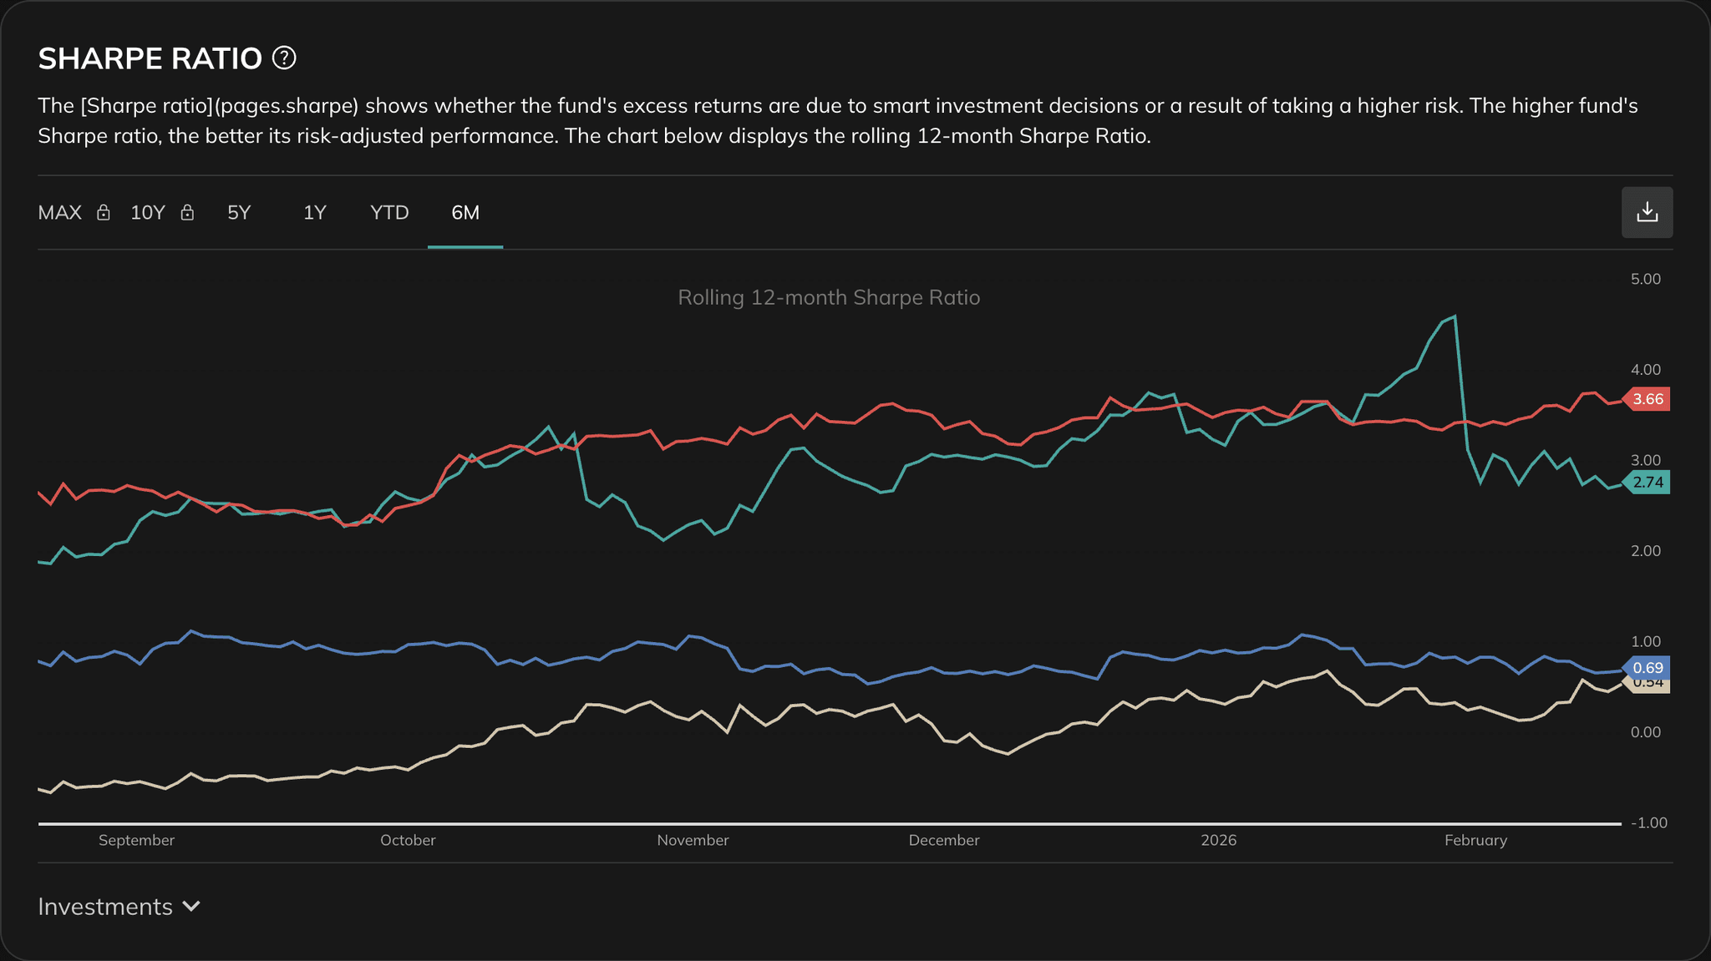Viewport: 1711px width, 961px height.
Task: Download the chart via the export icon
Action: 1647,212
